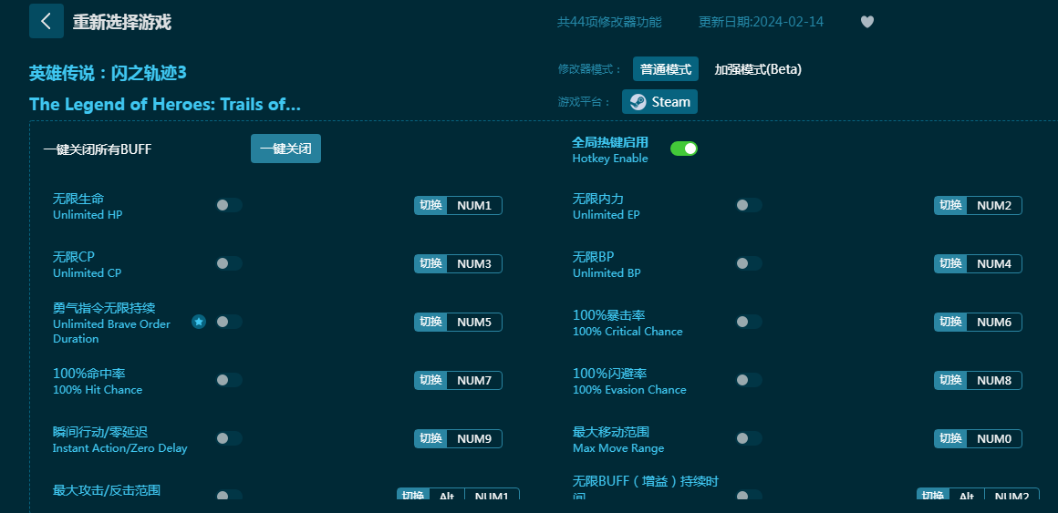Select 加强模式(Beta) mode tab
1058x513 pixels.
[x=758, y=69]
